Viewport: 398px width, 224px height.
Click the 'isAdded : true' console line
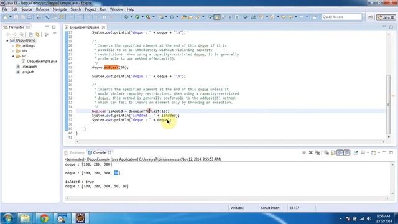[80, 182]
